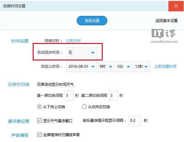
Task: Open the 自动同步时间 dropdown
Action: click(81, 53)
